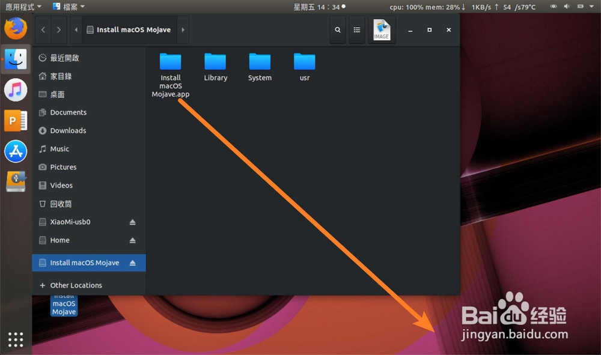
Task: Switch to list view icon
Action: [x=357, y=29]
